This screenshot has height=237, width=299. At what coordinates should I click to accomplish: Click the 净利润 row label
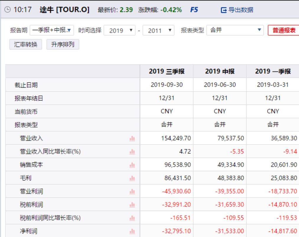(x=29, y=231)
